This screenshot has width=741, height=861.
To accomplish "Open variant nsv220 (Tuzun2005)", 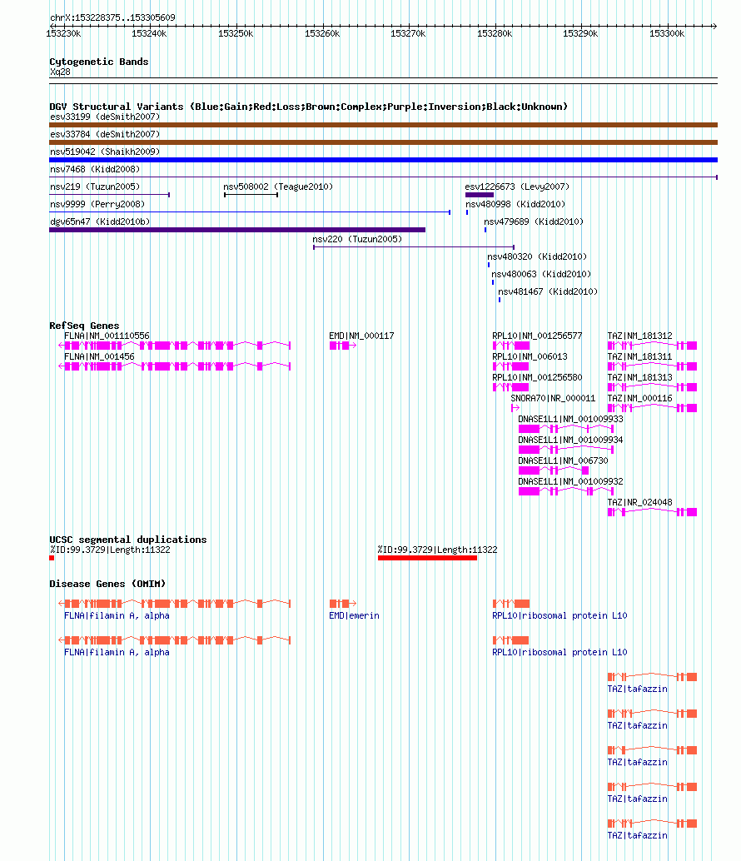I will 413,247.
